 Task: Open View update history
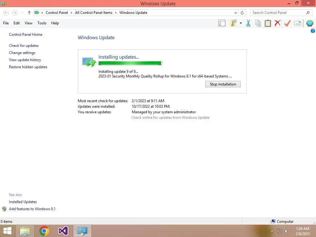coord(25,60)
